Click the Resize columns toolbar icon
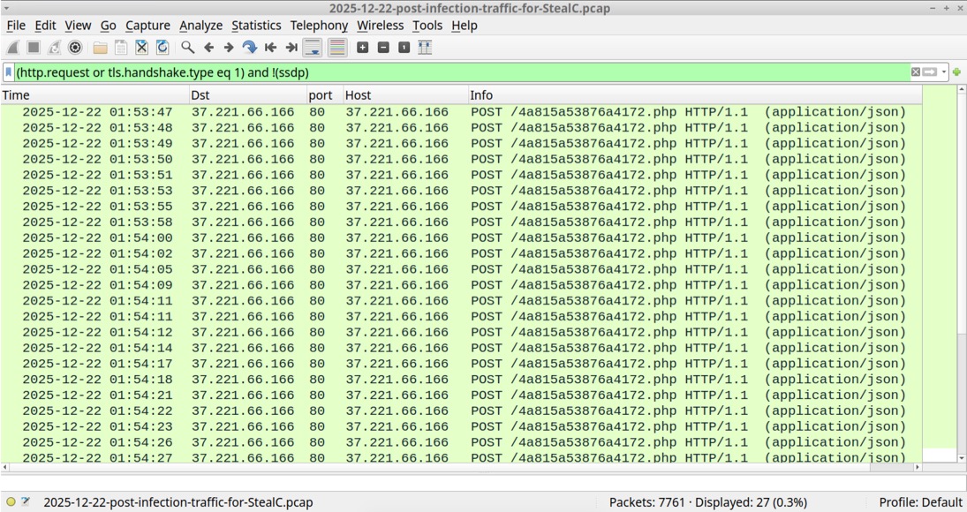967x512 pixels. [x=425, y=48]
